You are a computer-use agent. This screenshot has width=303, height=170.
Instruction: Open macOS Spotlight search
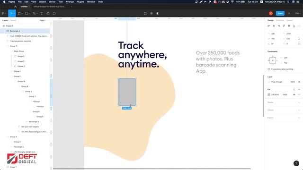pyautogui.click(x=288, y=2)
